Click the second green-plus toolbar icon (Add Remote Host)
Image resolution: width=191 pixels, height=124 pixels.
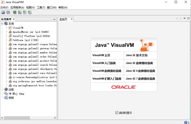click(x=20, y=12)
